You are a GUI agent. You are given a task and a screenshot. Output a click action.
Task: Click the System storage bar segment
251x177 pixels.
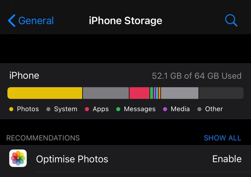pyautogui.click(x=106, y=93)
